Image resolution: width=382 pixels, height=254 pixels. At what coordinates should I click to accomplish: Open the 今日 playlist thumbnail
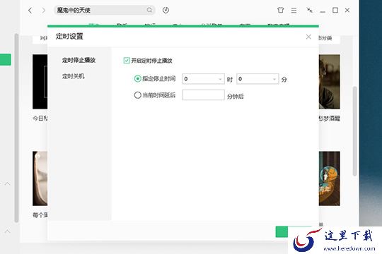click(40, 81)
